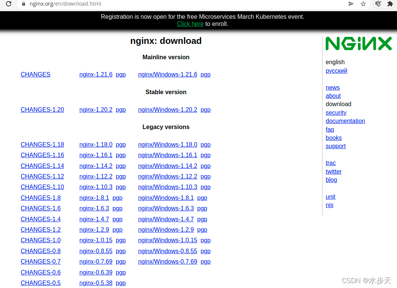Image resolution: width=397 pixels, height=288 pixels.
Task: Open pgp signature for nginx/Windows-1.14.2
Action: click(206, 166)
